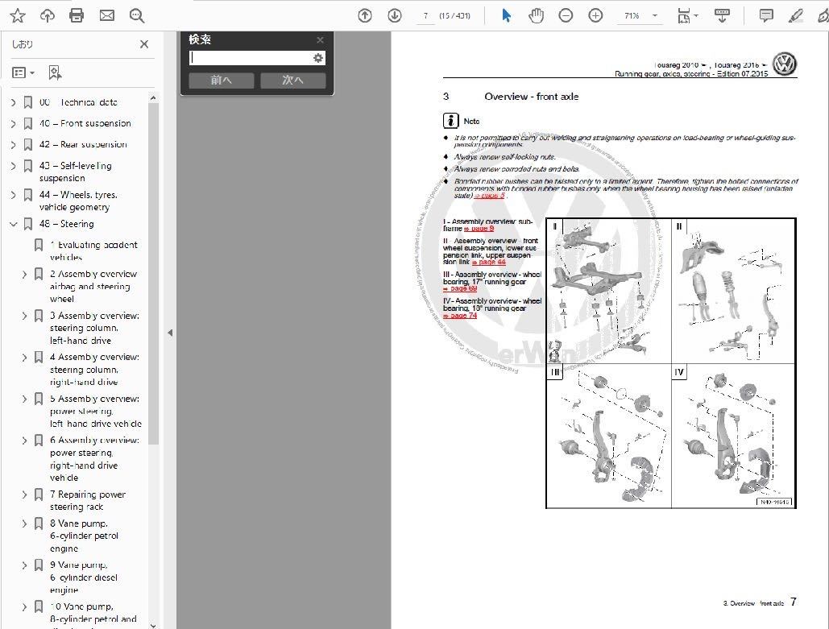This screenshot has width=829, height=629.
Task: Expand the 42 Rear suspension bookmark
Action: (x=13, y=145)
